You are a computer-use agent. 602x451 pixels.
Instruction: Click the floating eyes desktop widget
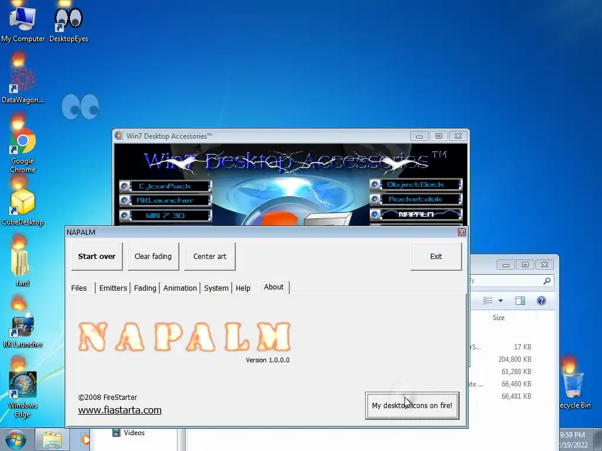(80, 107)
